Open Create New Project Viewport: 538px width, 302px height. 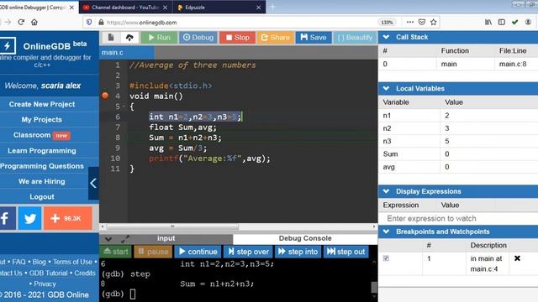42,104
